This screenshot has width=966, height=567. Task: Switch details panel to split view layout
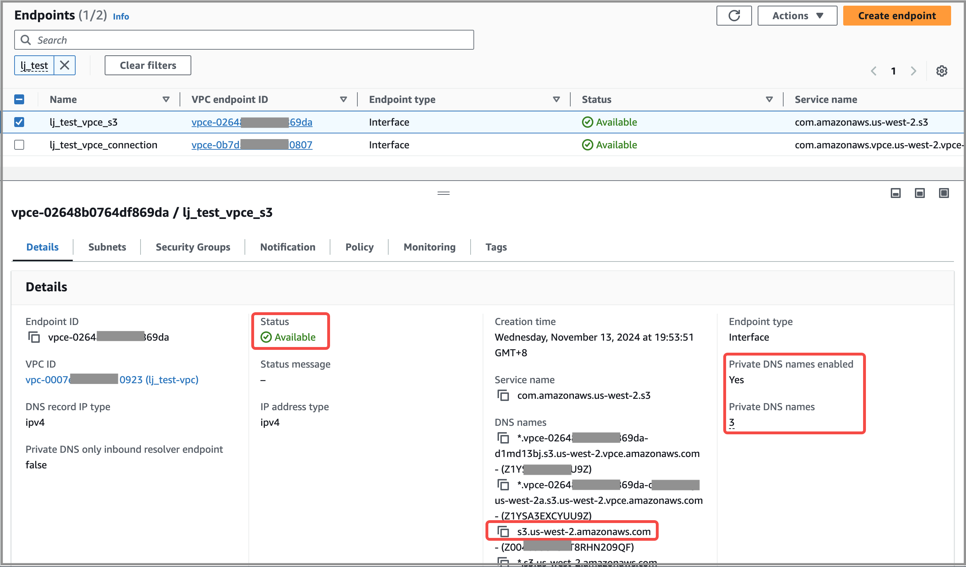click(920, 193)
